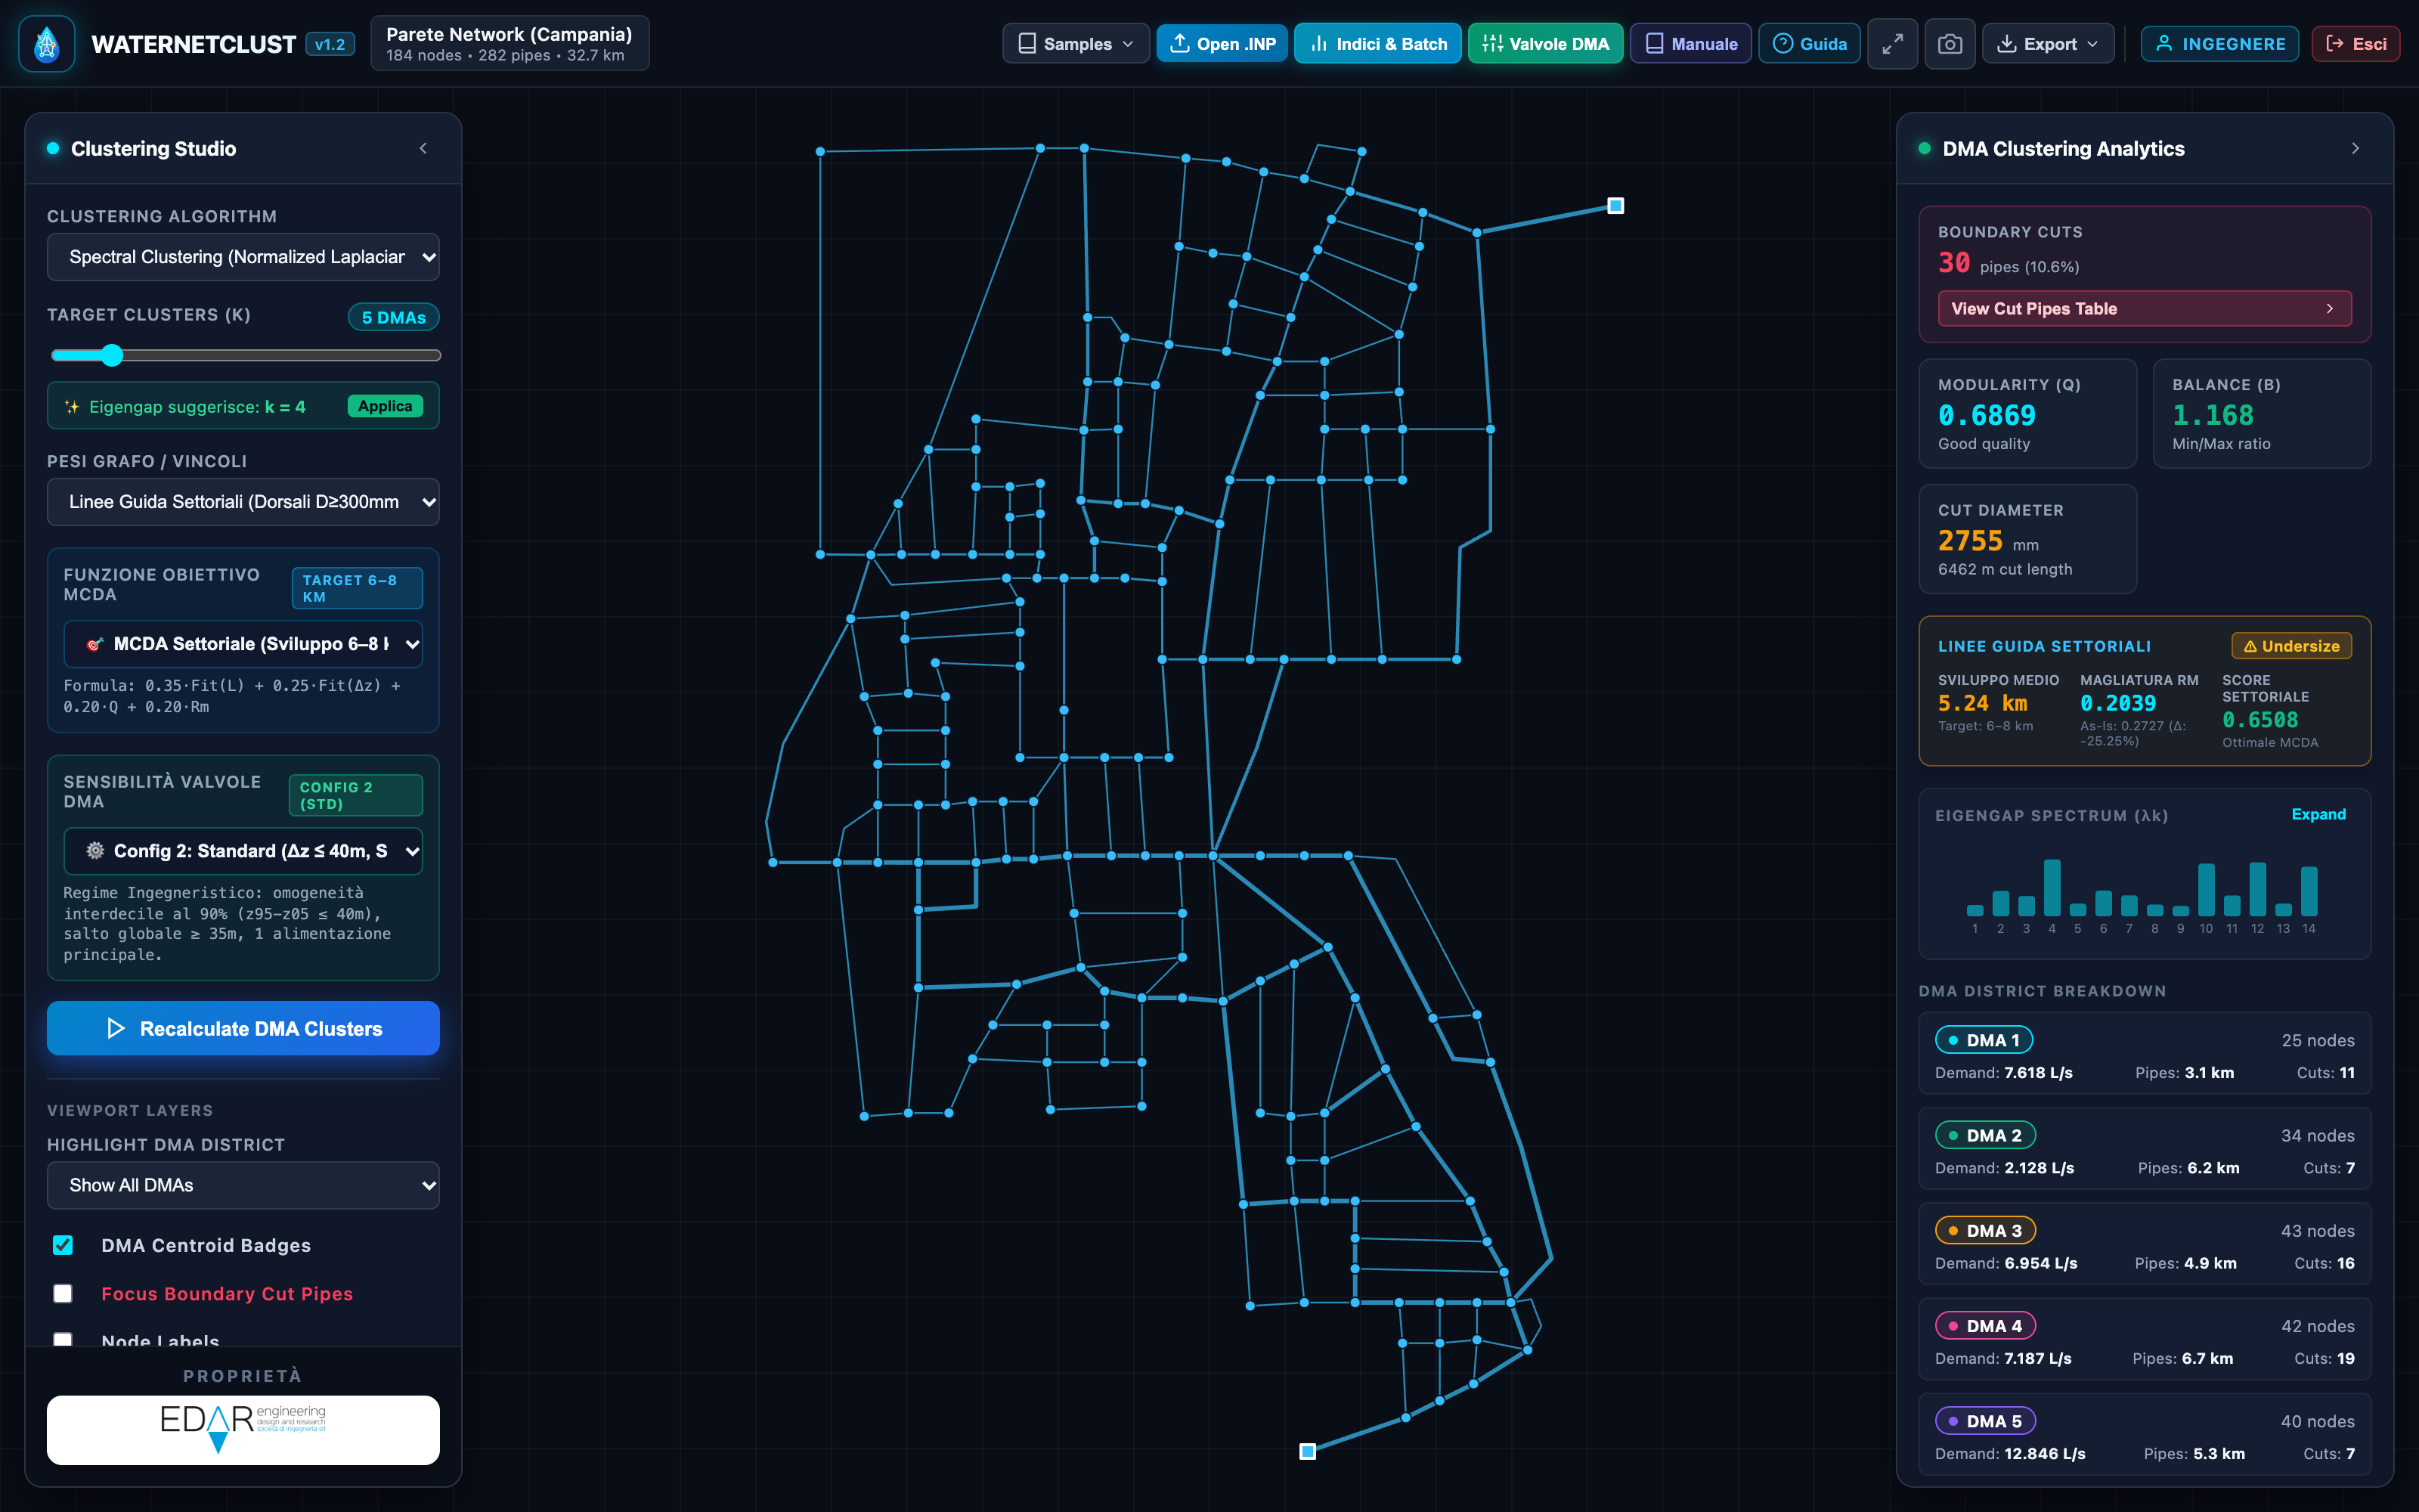Screen dimensions: 2419x1512
Task: Select the bottom reservoir square node on map
Action: [1308, 1451]
